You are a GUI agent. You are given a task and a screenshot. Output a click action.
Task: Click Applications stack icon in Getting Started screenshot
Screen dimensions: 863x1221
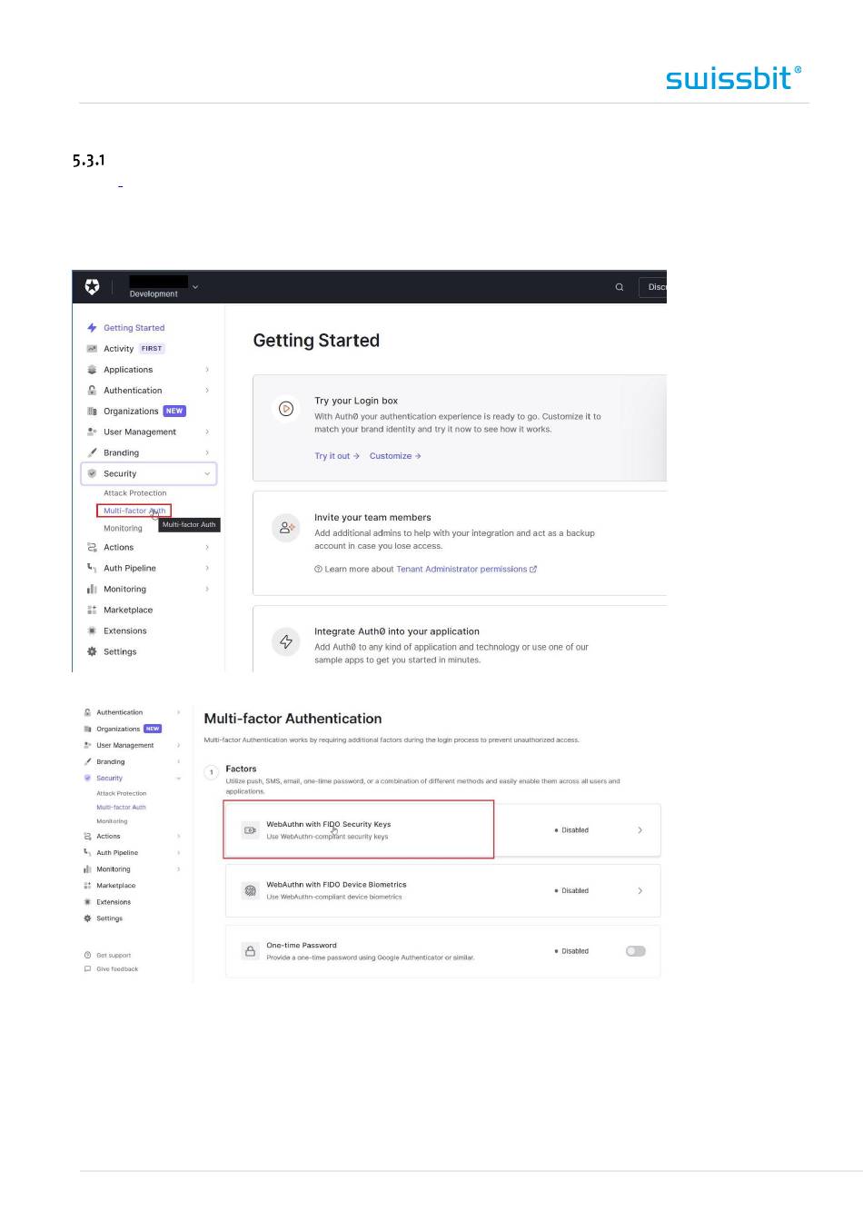pos(92,370)
